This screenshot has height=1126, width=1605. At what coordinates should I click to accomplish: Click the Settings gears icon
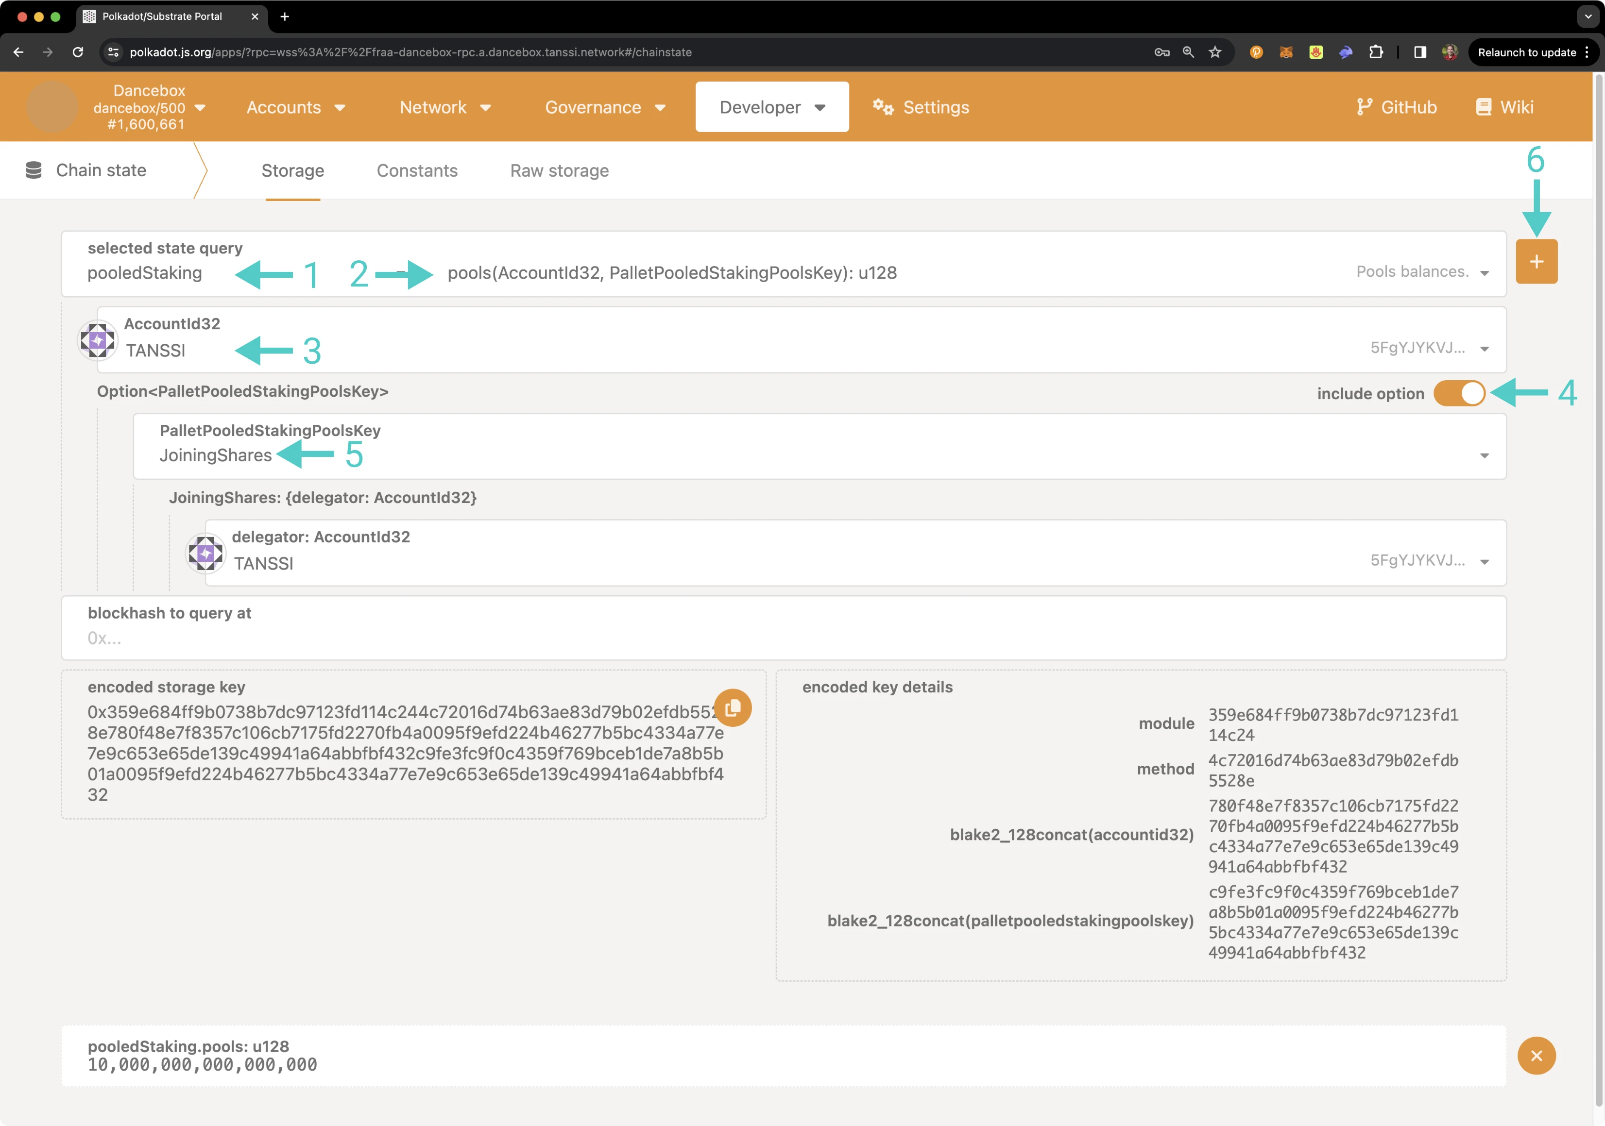click(x=883, y=107)
